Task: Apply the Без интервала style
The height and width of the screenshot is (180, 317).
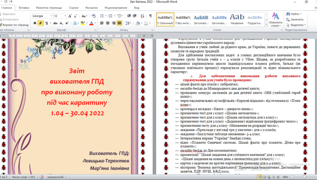Action: 183,20
